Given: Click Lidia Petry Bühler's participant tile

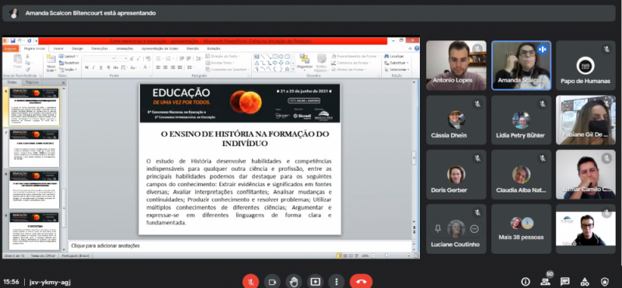Looking at the screenshot, I should coord(521,120).
